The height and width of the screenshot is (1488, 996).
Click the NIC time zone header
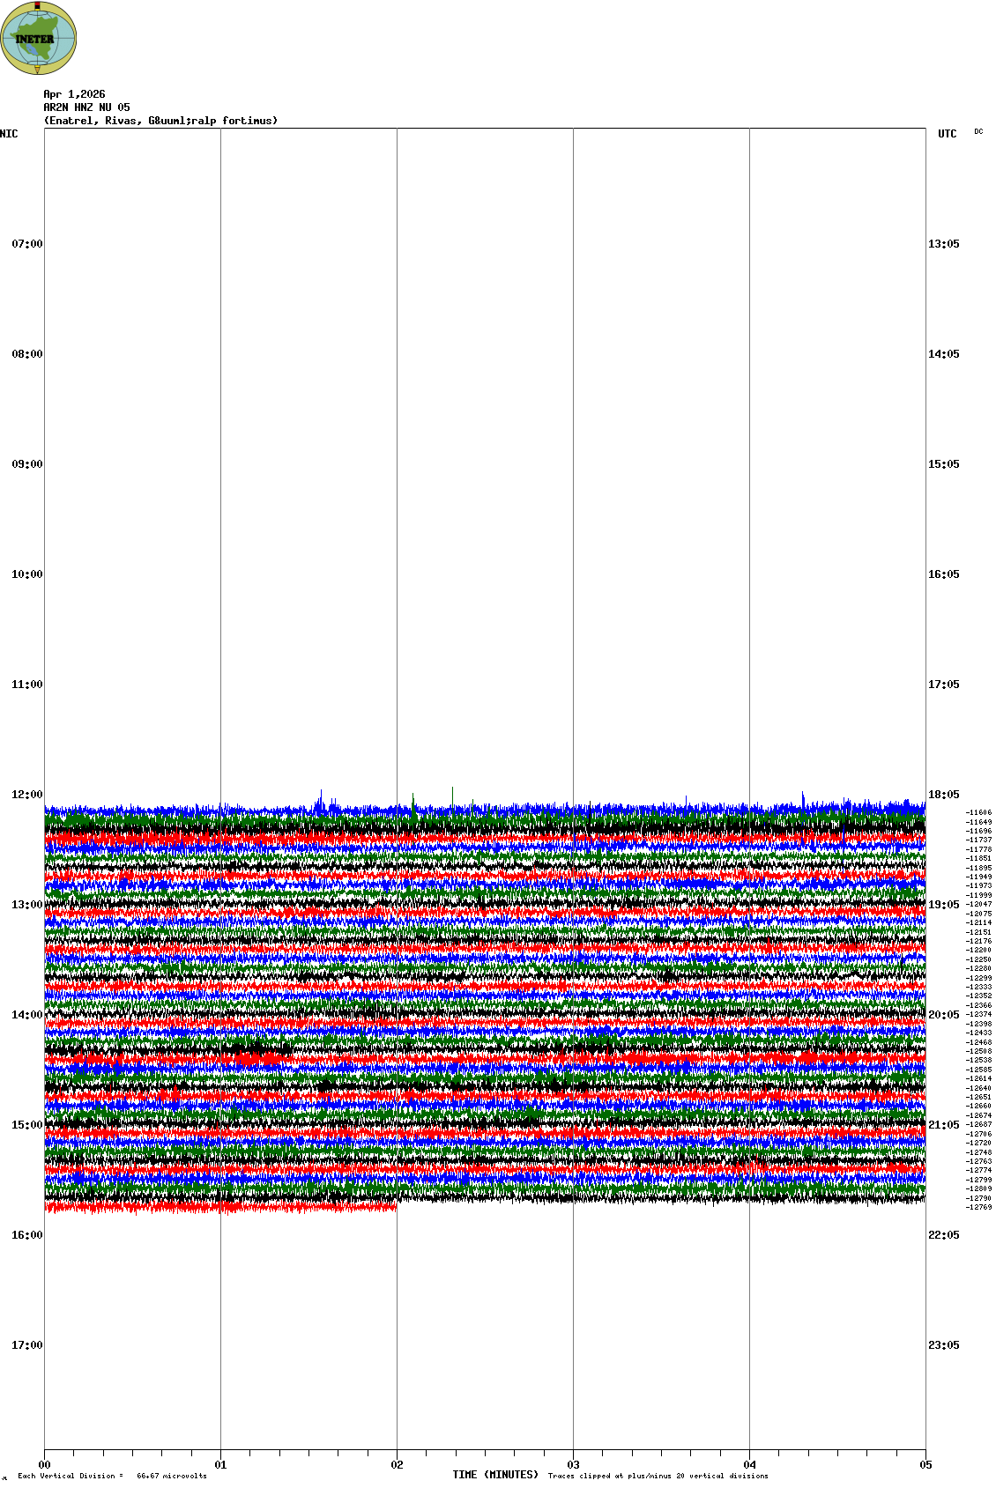[9, 134]
